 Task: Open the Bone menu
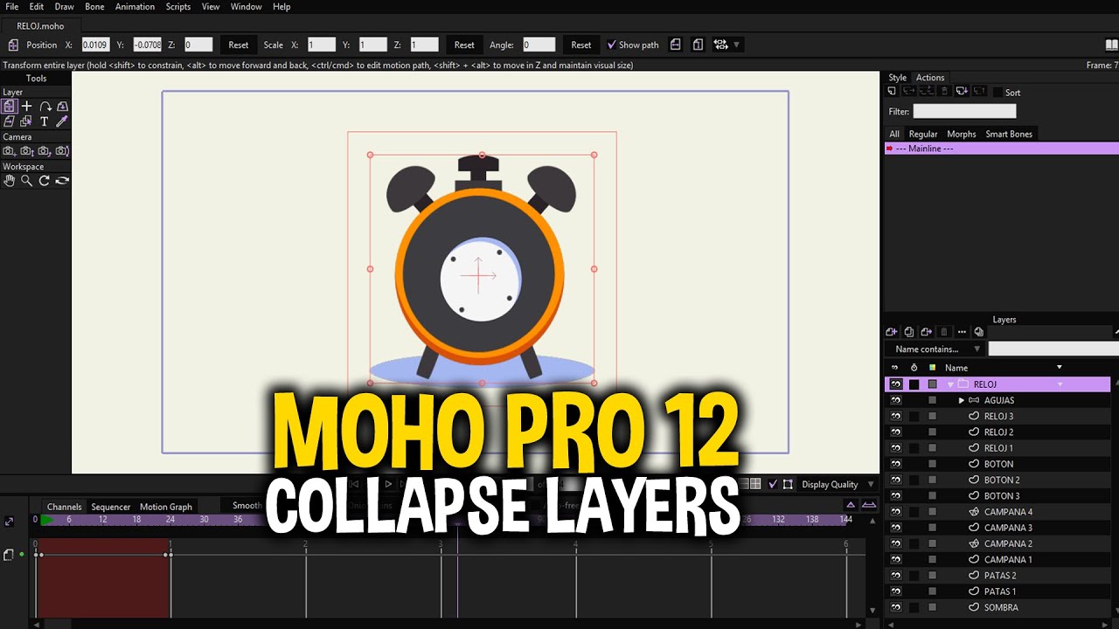(x=94, y=6)
